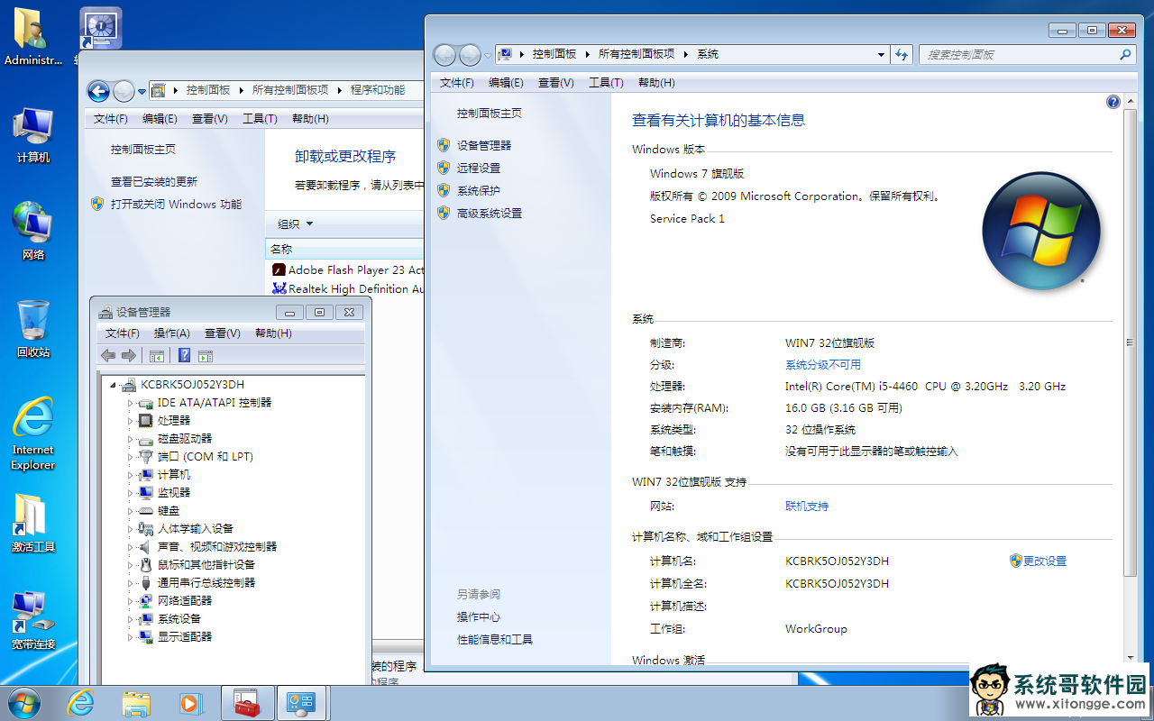
Task: Open the 系统保护 link
Action: (479, 190)
